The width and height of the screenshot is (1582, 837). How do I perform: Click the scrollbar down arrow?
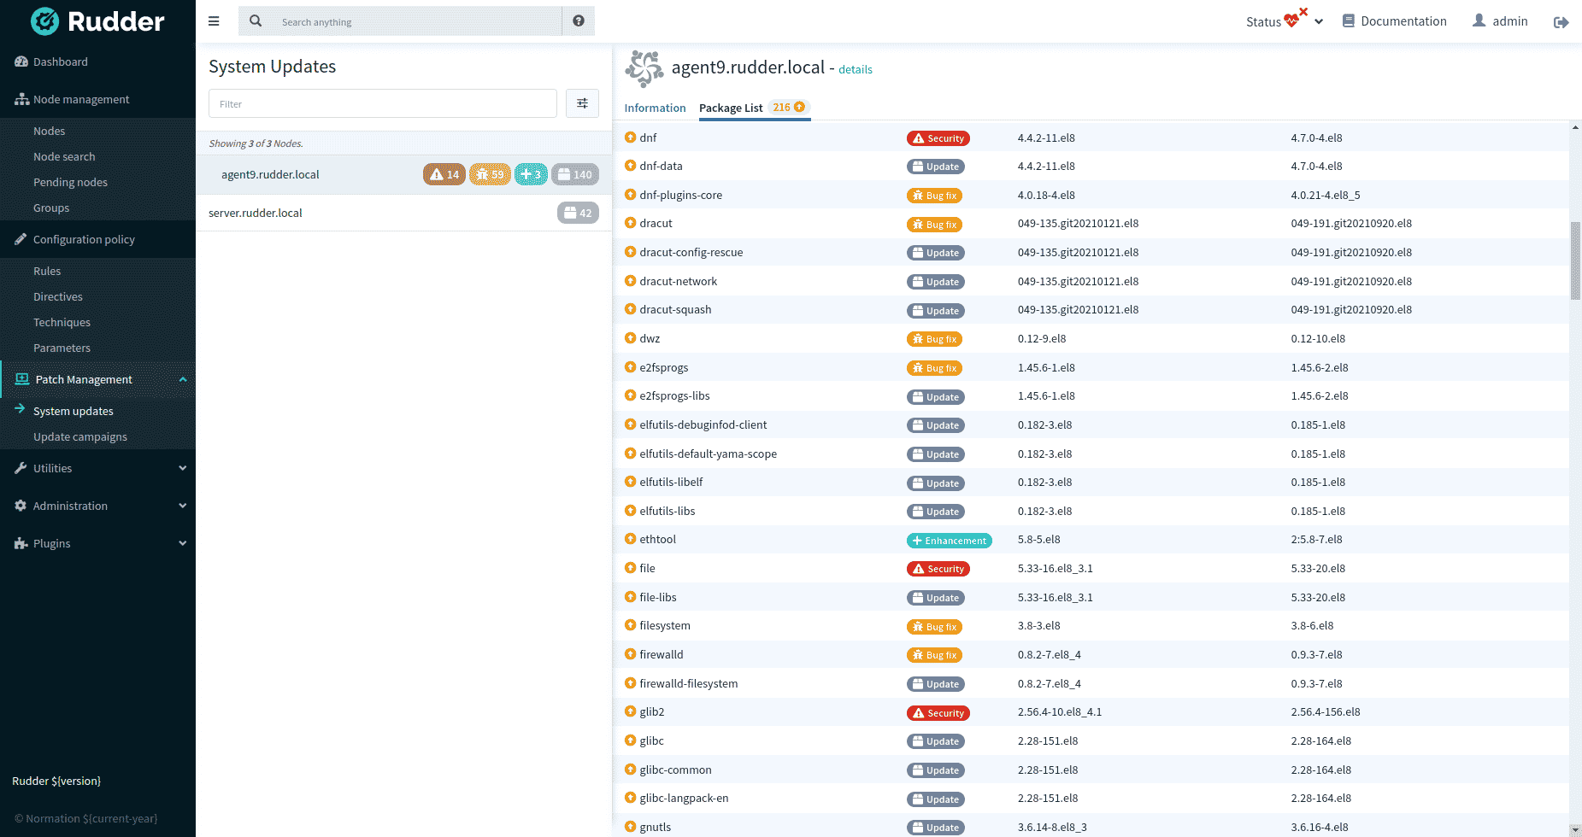pyautogui.click(x=1575, y=829)
